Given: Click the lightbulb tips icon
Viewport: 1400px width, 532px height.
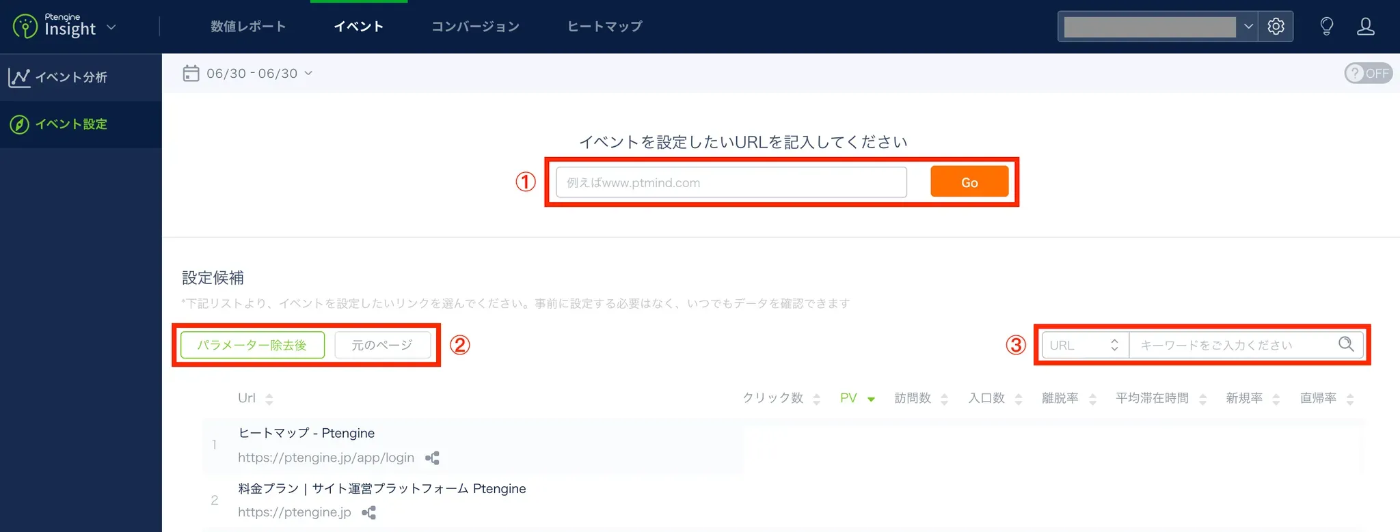Looking at the screenshot, I should click(x=1326, y=27).
